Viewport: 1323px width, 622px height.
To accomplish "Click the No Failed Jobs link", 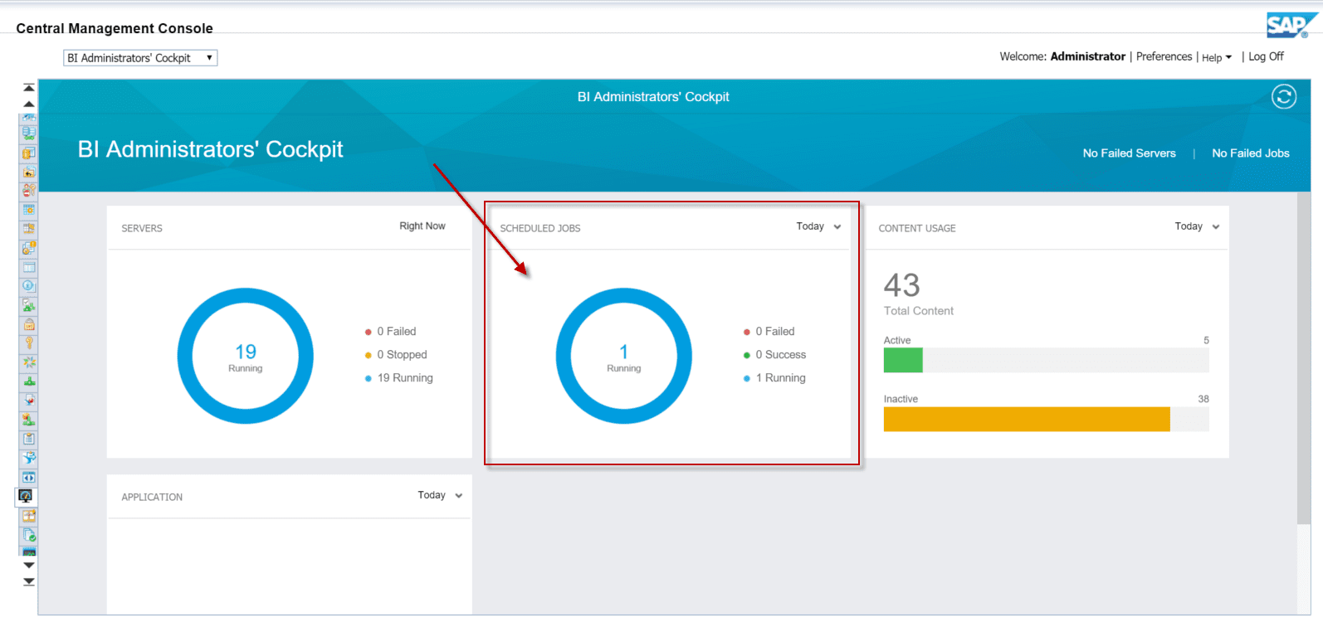I will 1250,153.
